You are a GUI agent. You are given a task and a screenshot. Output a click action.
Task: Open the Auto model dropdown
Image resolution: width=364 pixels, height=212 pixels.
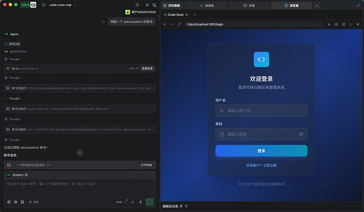[121, 202]
